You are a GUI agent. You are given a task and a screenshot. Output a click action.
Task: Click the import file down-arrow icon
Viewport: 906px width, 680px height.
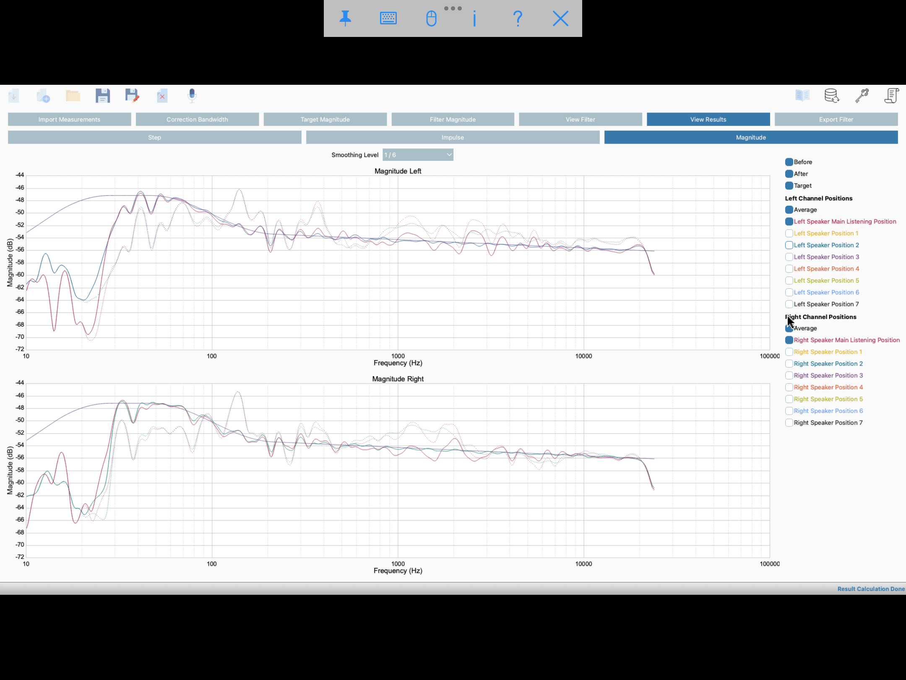click(x=13, y=96)
